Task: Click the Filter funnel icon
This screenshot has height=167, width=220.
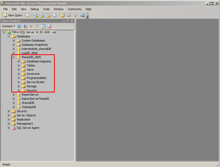Action: point(37,26)
